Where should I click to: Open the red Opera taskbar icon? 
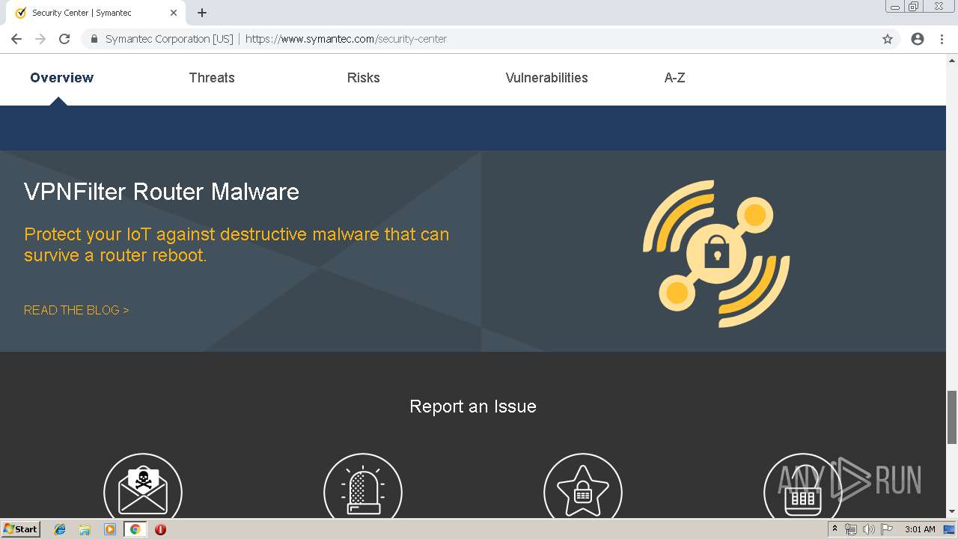160,529
